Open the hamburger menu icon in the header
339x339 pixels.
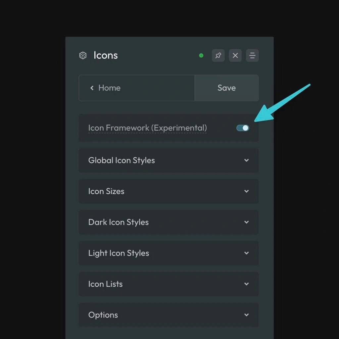(x=252, y=56)
